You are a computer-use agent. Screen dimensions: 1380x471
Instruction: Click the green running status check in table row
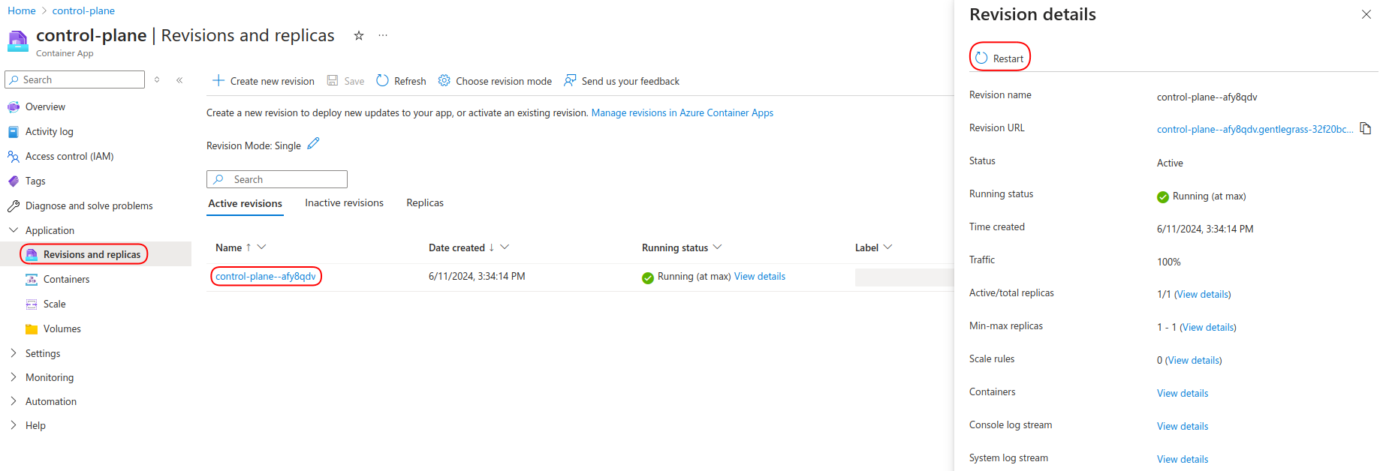(x=648, y=277)
